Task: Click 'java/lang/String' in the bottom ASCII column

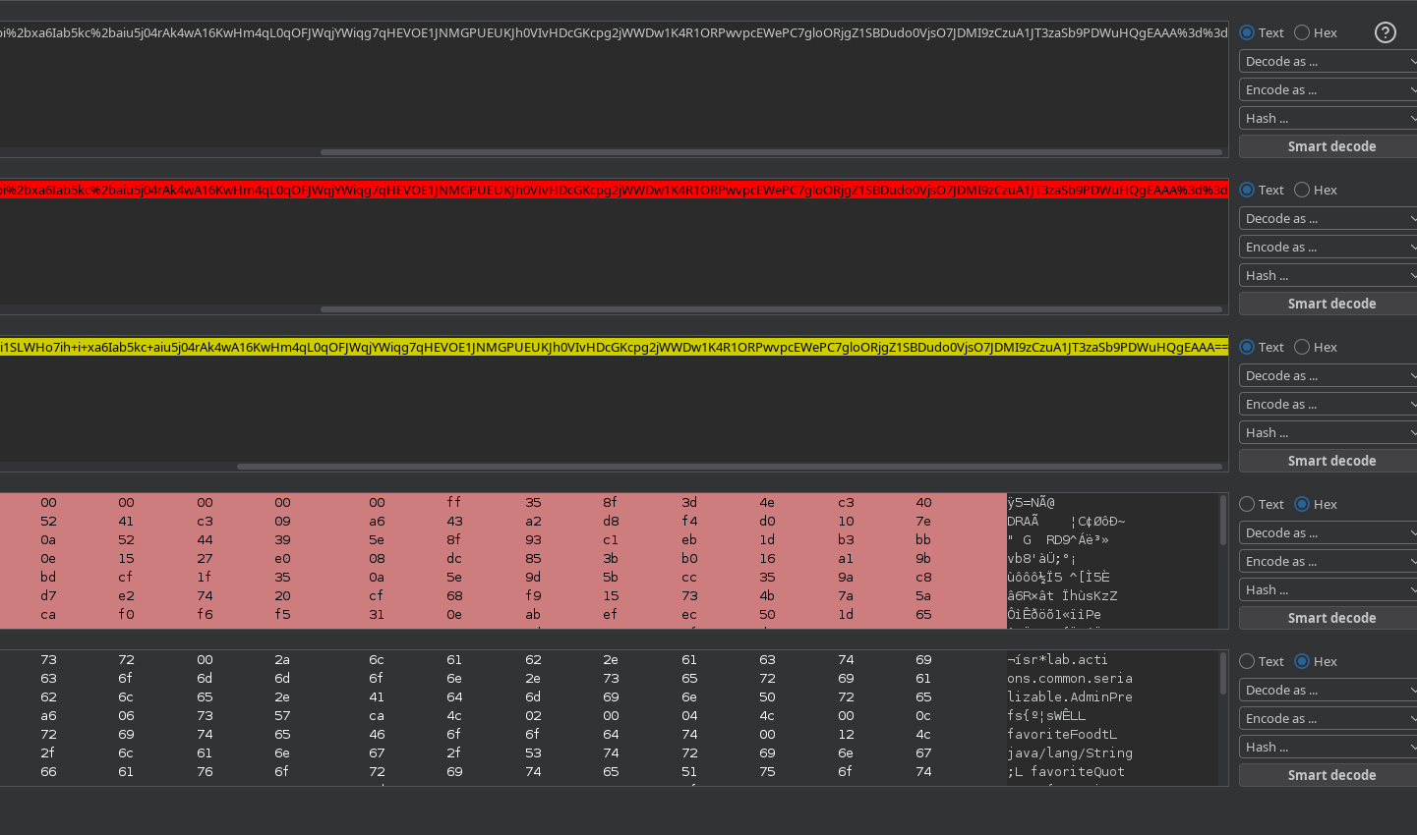Action: pyautogui.click(x=1070, y=752)
